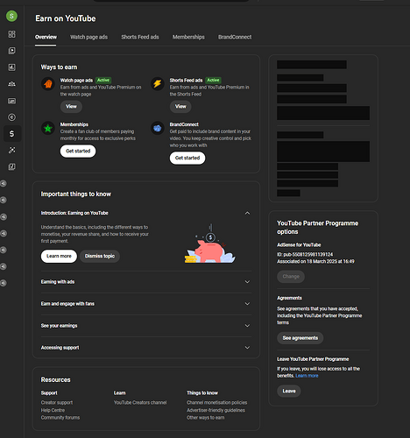Open the Subtitles icon in the sidebar
This screenshot has width=410, height=438.
coord(11,101)
